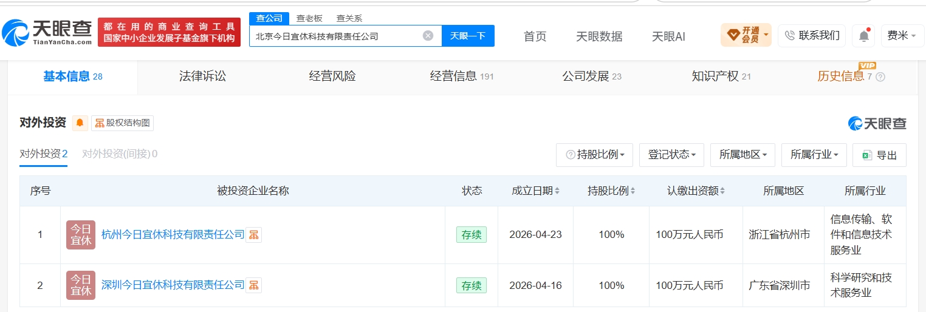The height and width of the screenshot is (312, 926).
Task: Switch to the 法律诉讼 tab
Action: point(202,76)
